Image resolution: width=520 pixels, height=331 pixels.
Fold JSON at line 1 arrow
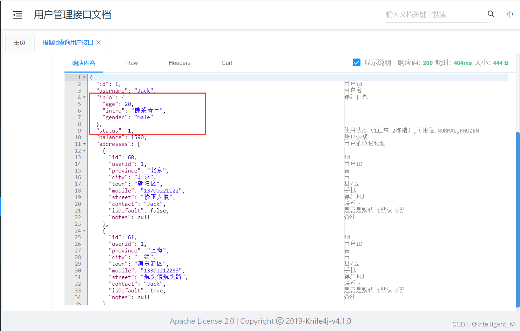pos(84,77)
